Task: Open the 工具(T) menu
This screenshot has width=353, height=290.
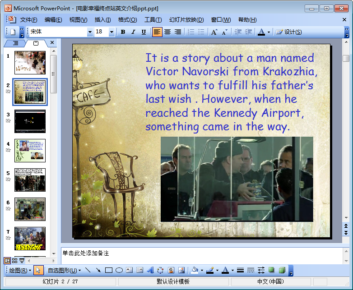Action: click(x=153, y=20)
